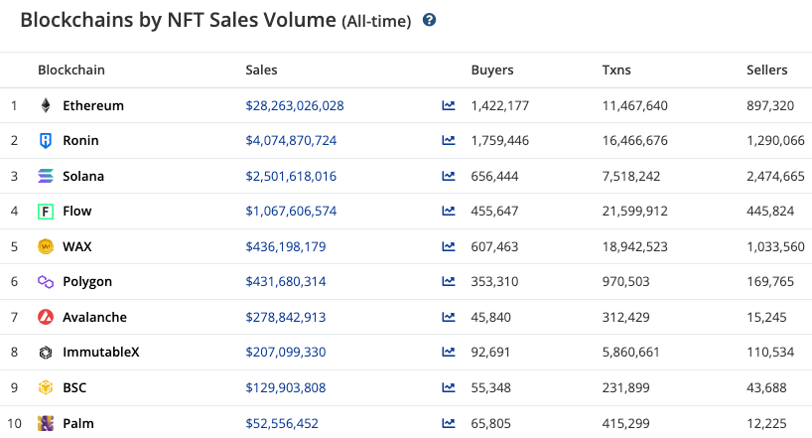Open the Solana blockchain name
Viewport: 812px width, 438px height.
point(83,176)
